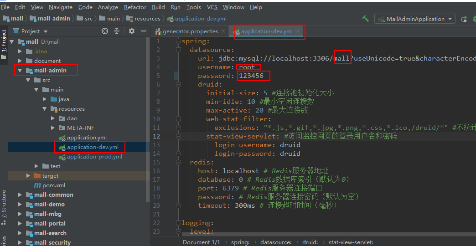Open the Tools menu
Image resolution: width=476 pixels, height=246 pixels.
click(194, 7)
